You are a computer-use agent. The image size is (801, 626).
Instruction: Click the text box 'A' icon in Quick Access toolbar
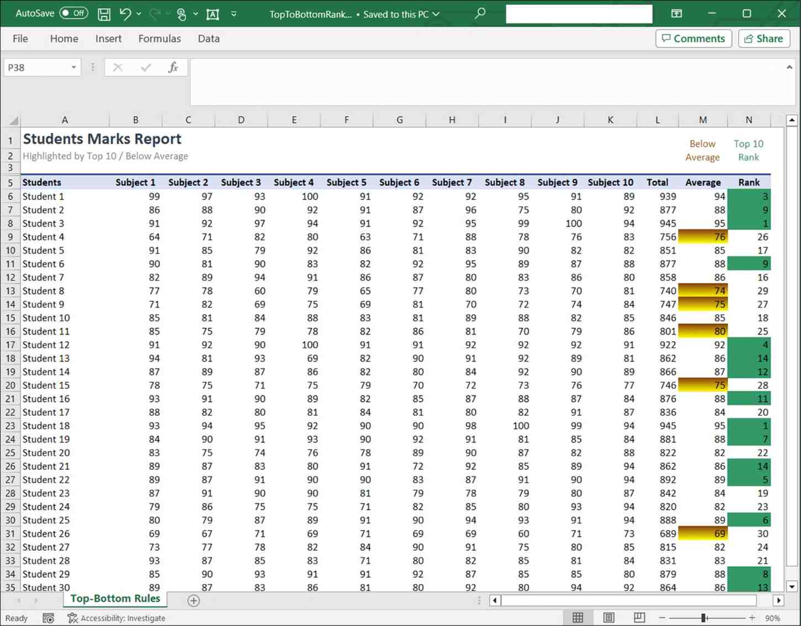(x=213, y=14)
